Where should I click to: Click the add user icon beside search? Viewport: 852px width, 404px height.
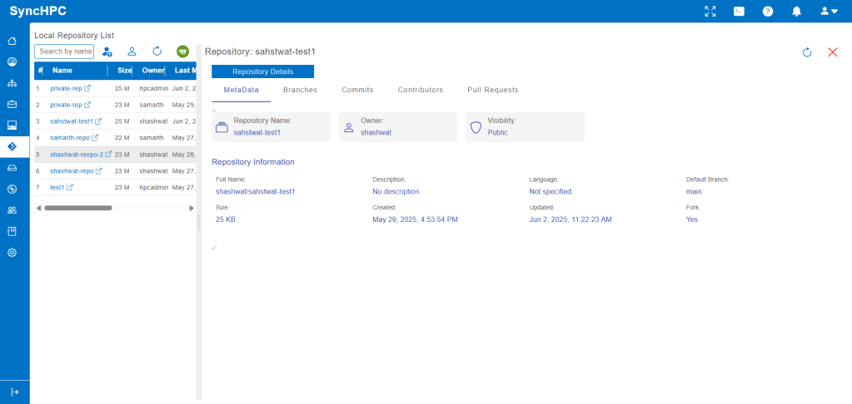pos(107,52)
